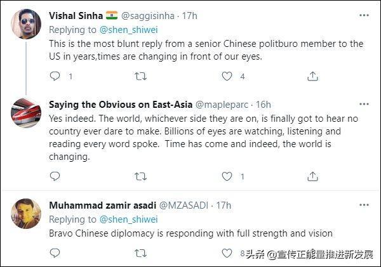Visit Vishal Sinha's display name link
This screenshot has height=267, width=381.
pyautogui.click(x=76, y=15)
